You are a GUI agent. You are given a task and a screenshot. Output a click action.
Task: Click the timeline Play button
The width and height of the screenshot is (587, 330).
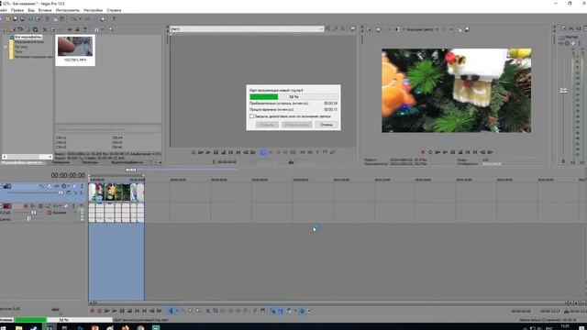[115, 311]
